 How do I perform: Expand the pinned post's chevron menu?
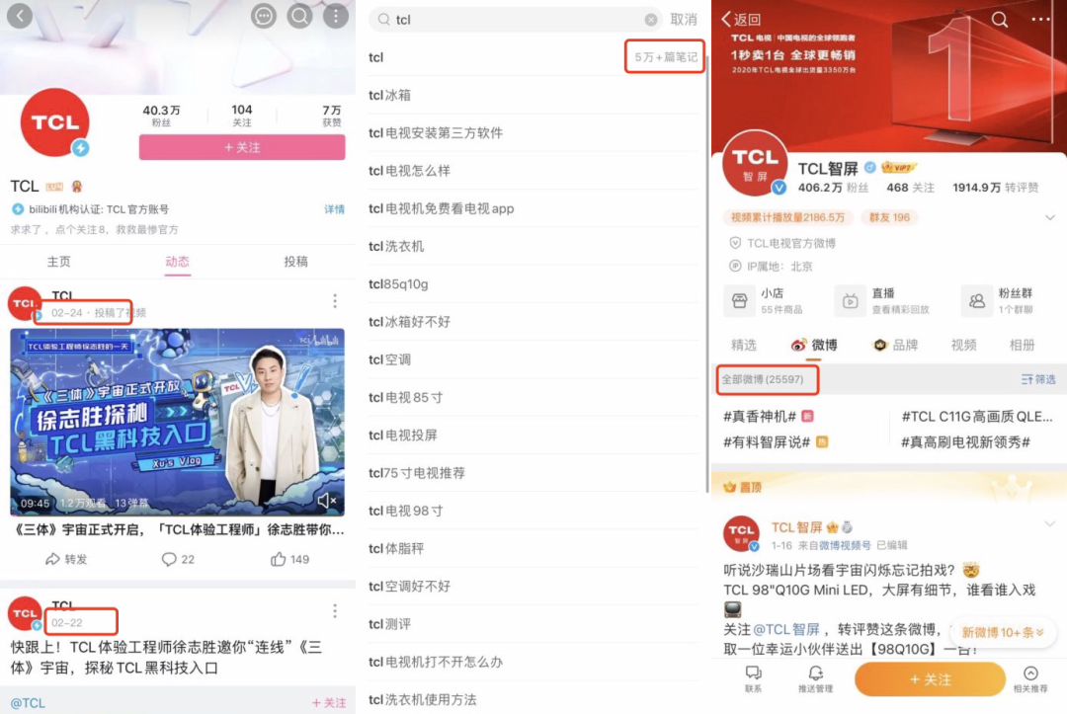[x=1050, y=524]
